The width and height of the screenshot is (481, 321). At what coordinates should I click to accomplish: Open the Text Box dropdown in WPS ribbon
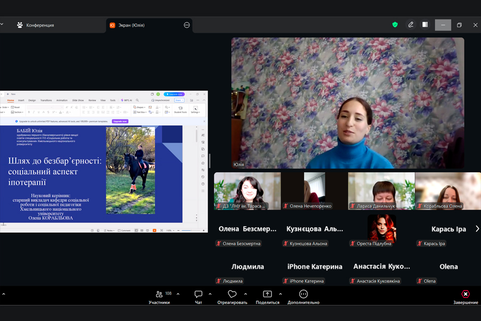pos(139,112)
